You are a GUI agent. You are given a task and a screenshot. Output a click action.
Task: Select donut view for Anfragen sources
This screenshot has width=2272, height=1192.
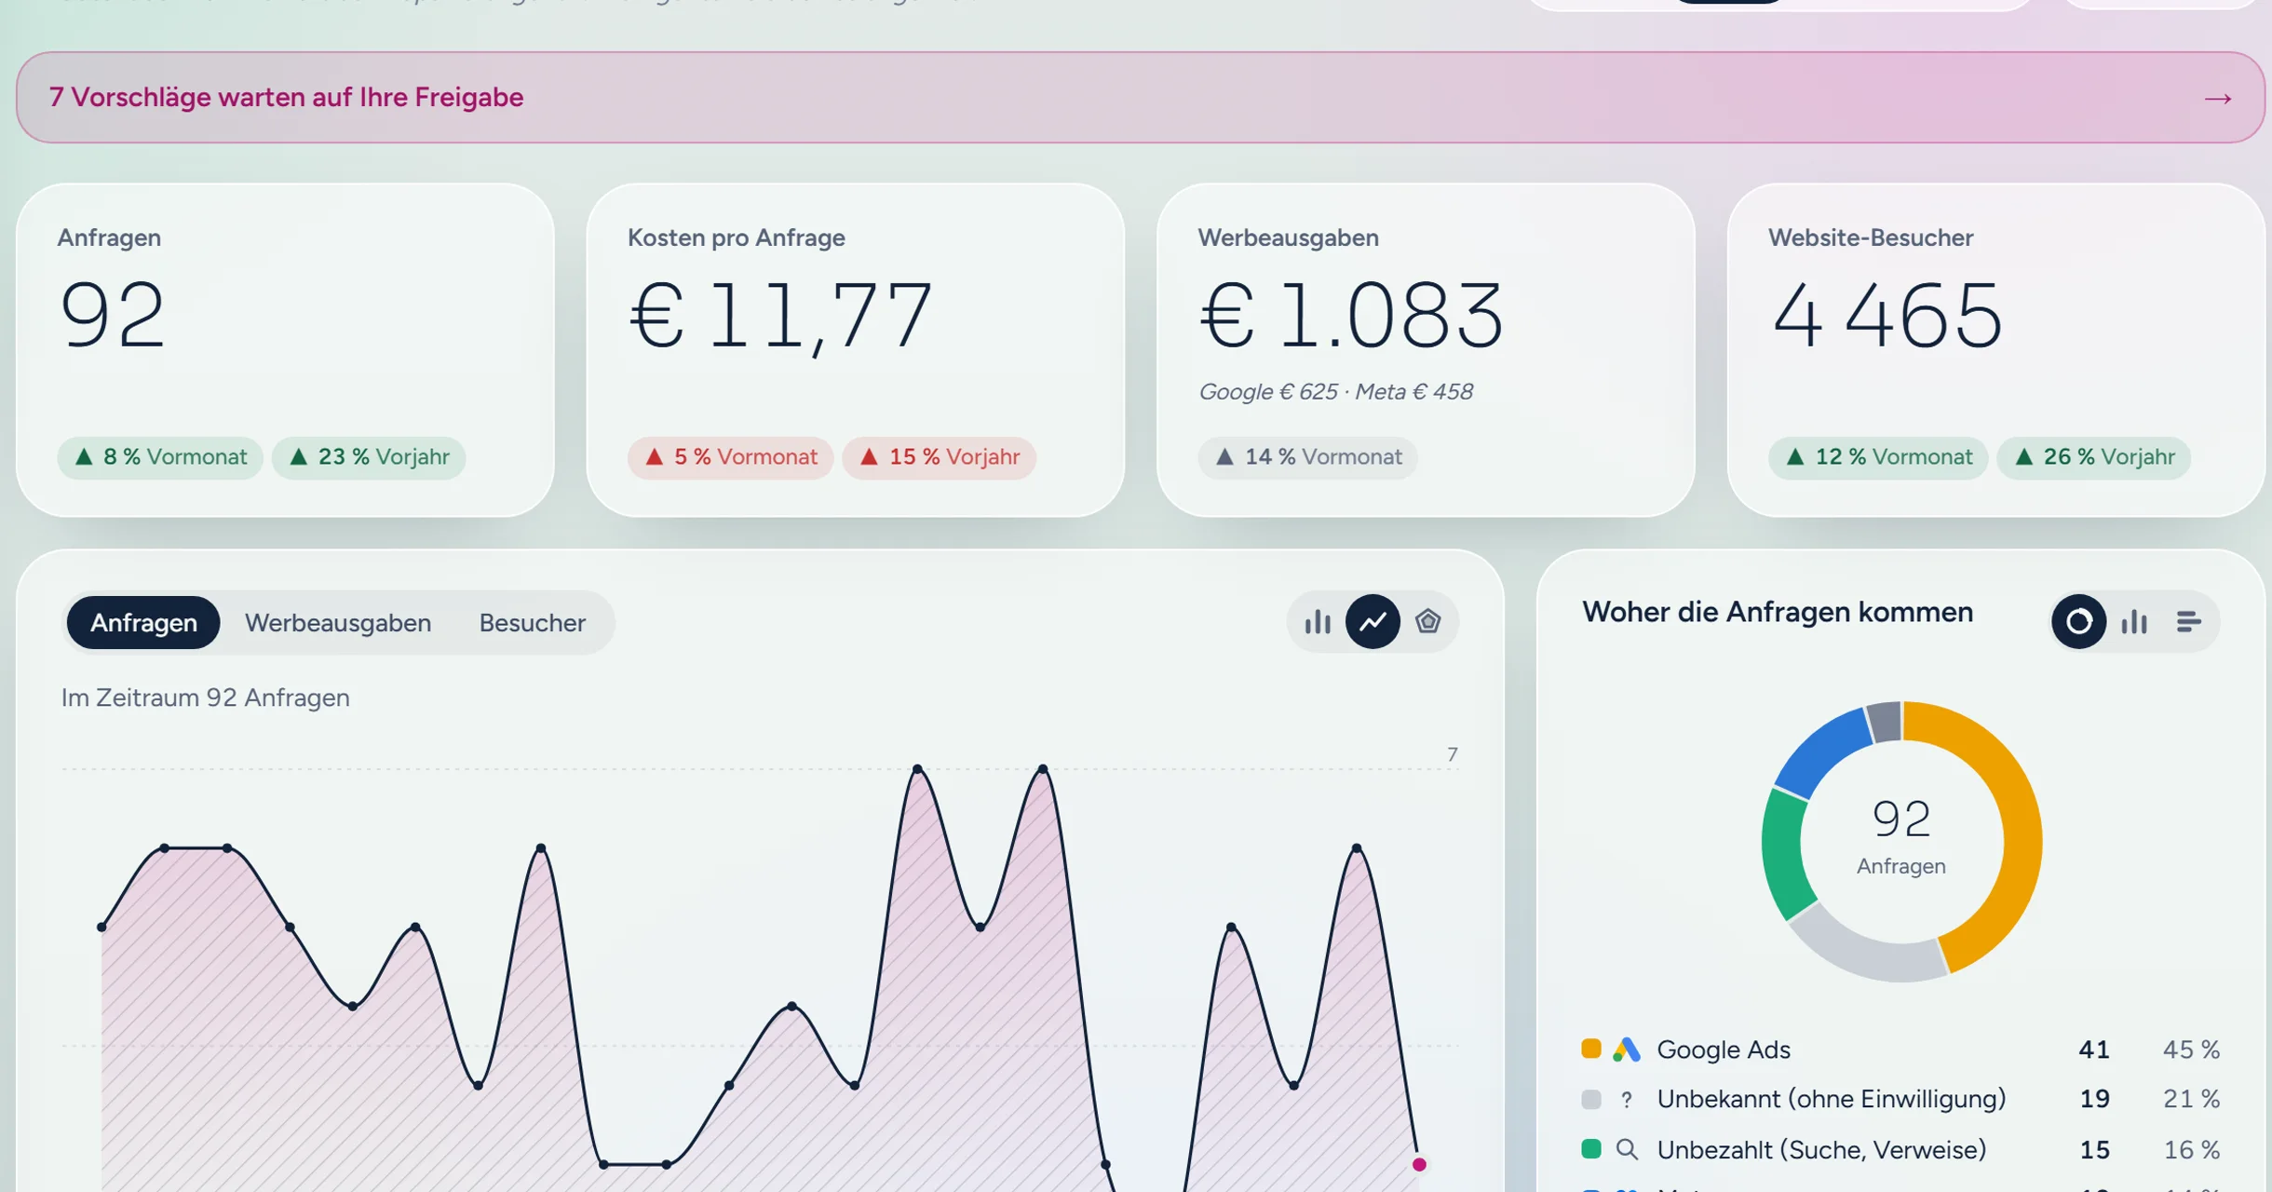tap(2078, 621)
